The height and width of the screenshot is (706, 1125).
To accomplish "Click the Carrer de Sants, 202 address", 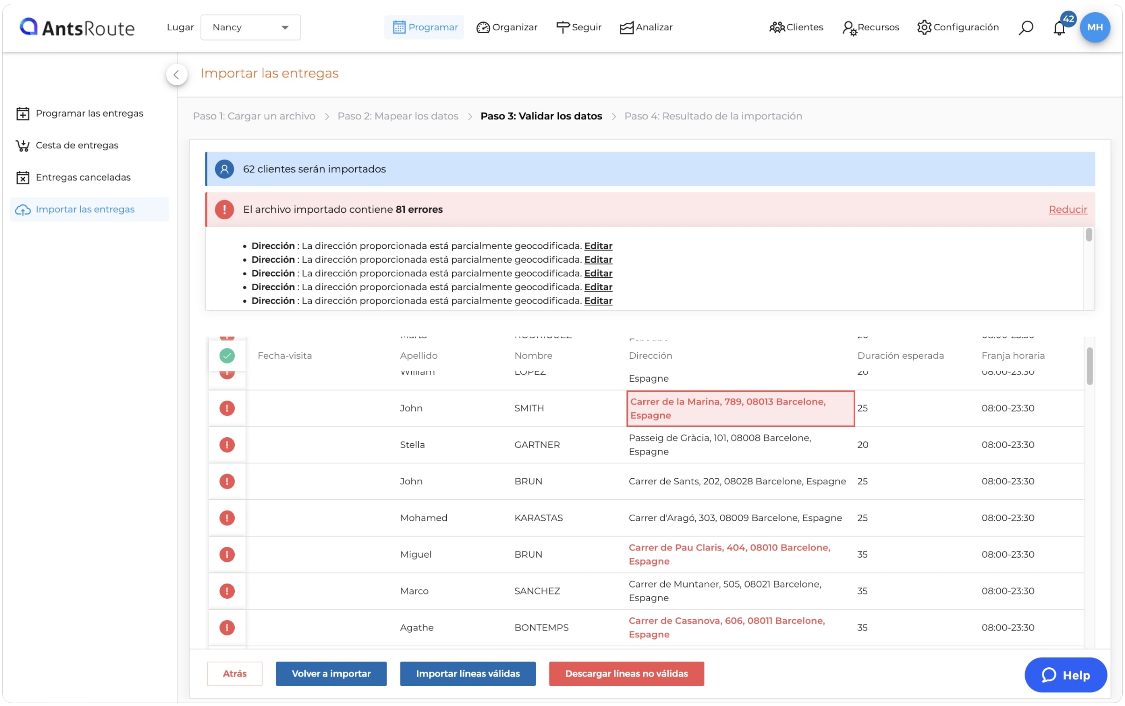I will pos(737,482).
